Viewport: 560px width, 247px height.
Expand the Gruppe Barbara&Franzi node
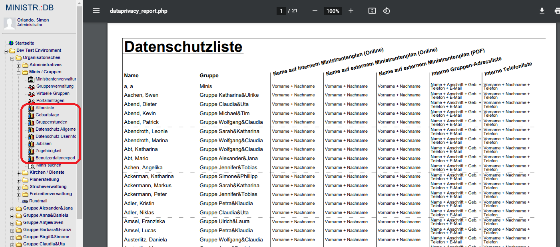pos(12,230)
